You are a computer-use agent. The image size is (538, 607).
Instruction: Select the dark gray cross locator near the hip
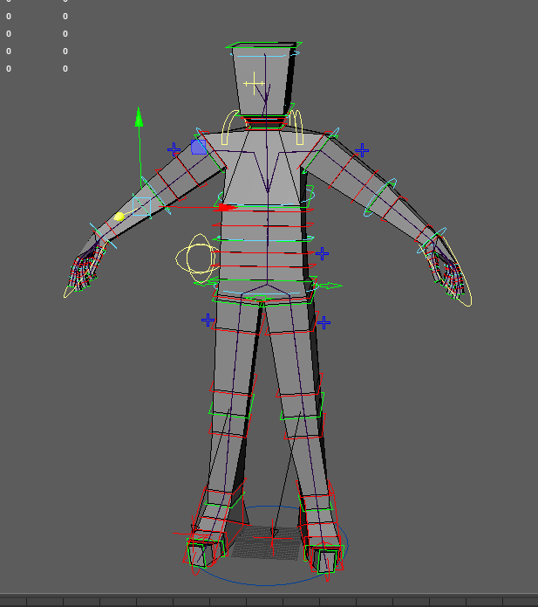(208, 321)
